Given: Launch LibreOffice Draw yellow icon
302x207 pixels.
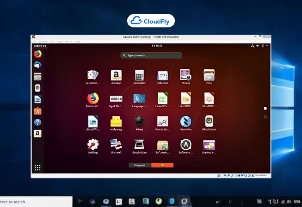Looking at the screenshot, I should click(186, 100).
